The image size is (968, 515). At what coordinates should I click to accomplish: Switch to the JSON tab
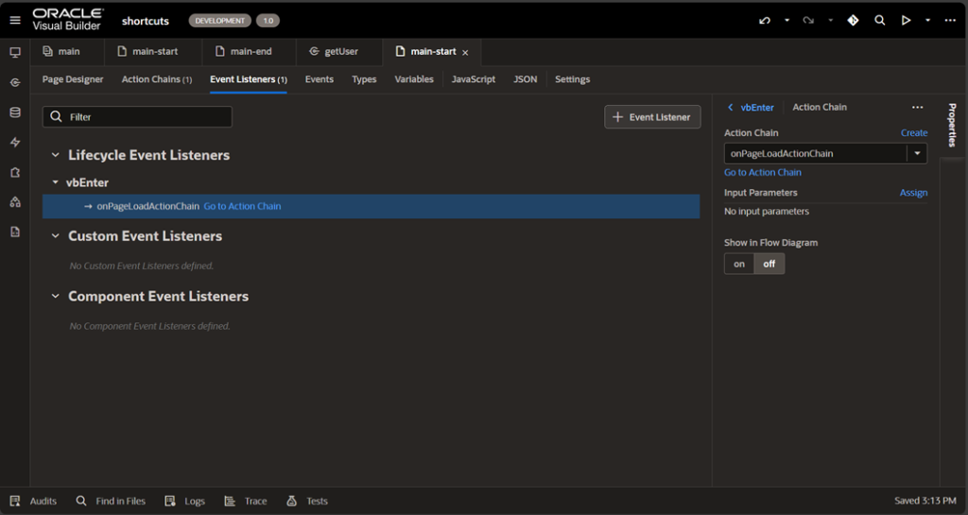click(x=526, y=79)
